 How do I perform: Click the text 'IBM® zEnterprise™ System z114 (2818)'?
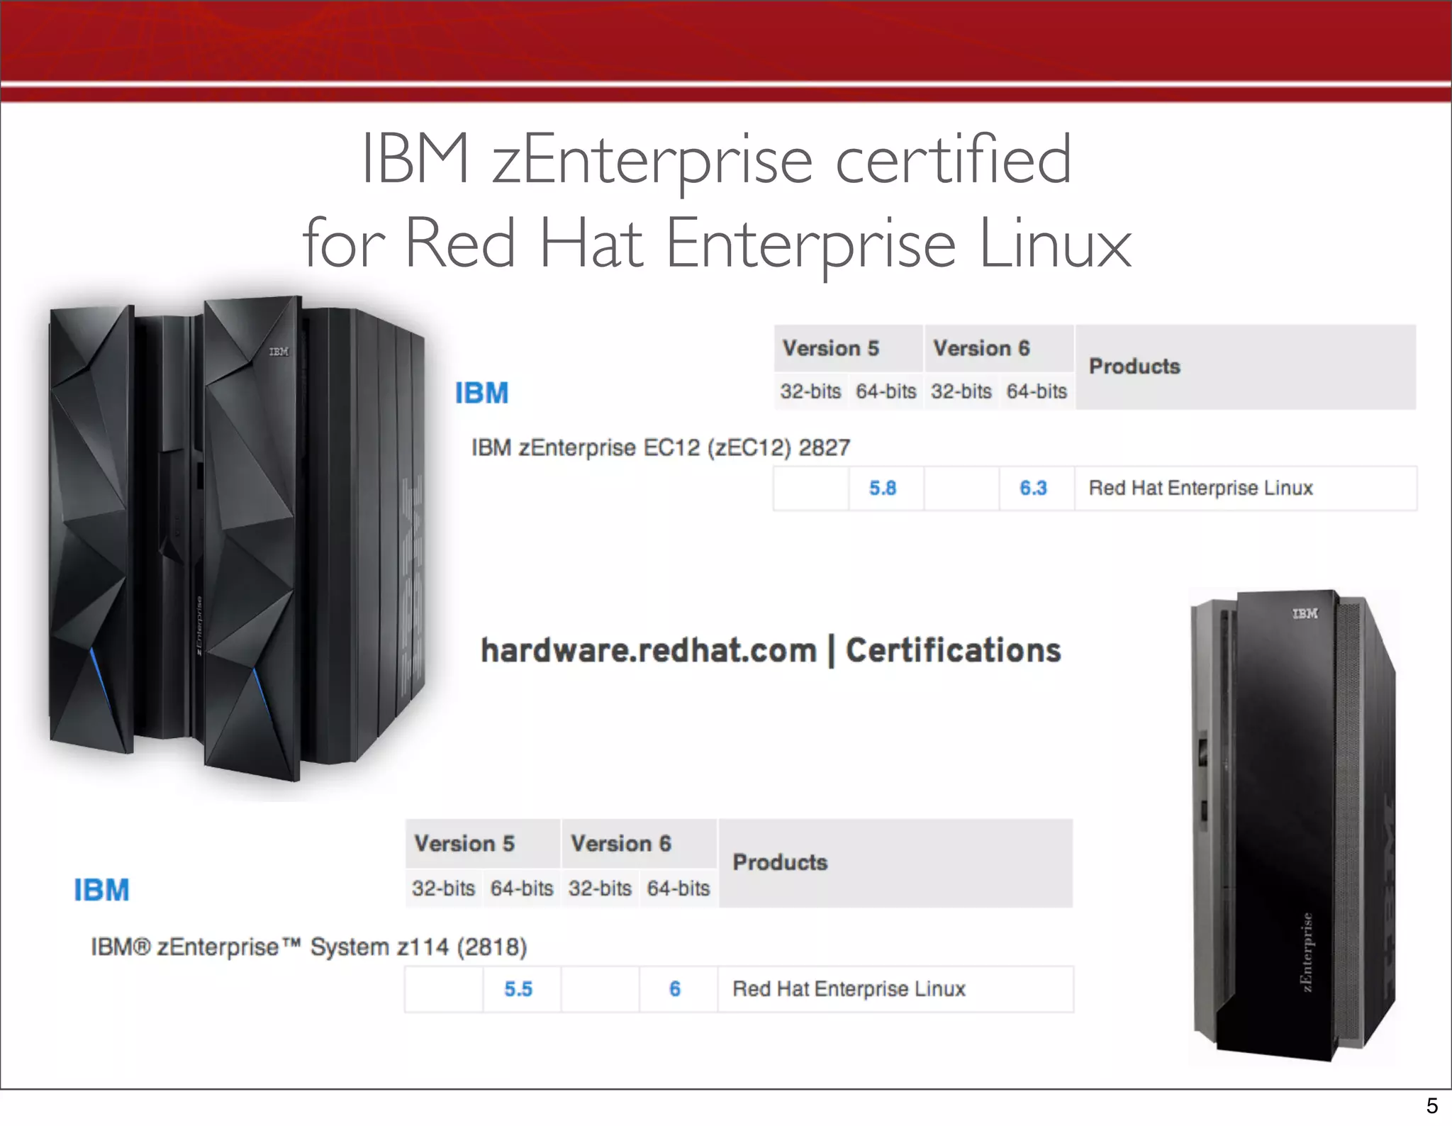click(309, 947)
